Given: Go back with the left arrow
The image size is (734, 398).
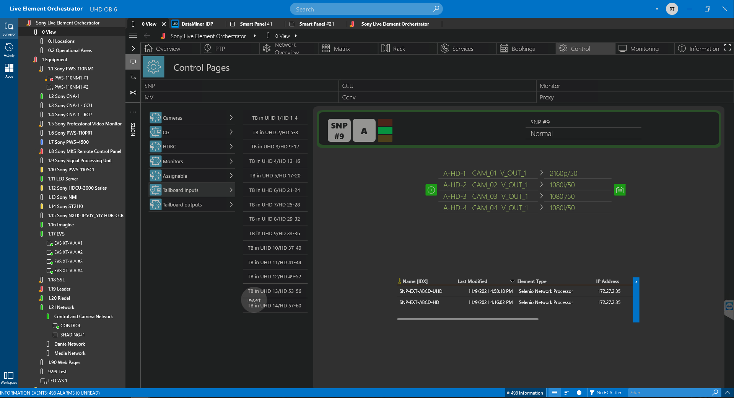Looking at the screenshot, I should click(x=147, y=36).
